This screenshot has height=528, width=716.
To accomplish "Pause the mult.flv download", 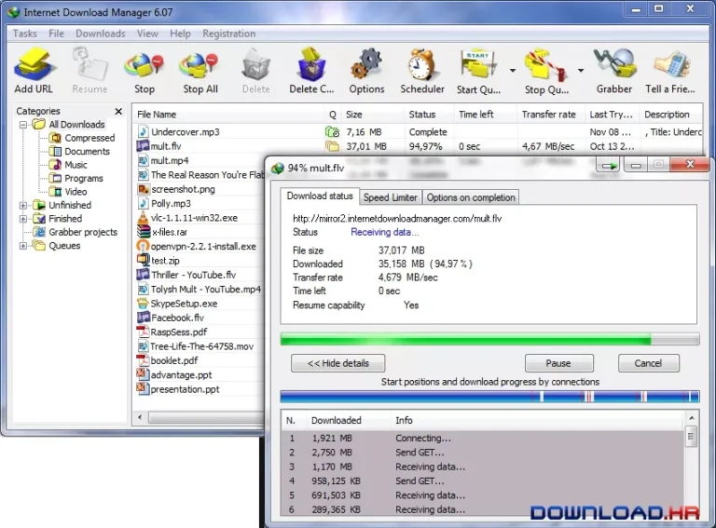I will tap(559, 363).
